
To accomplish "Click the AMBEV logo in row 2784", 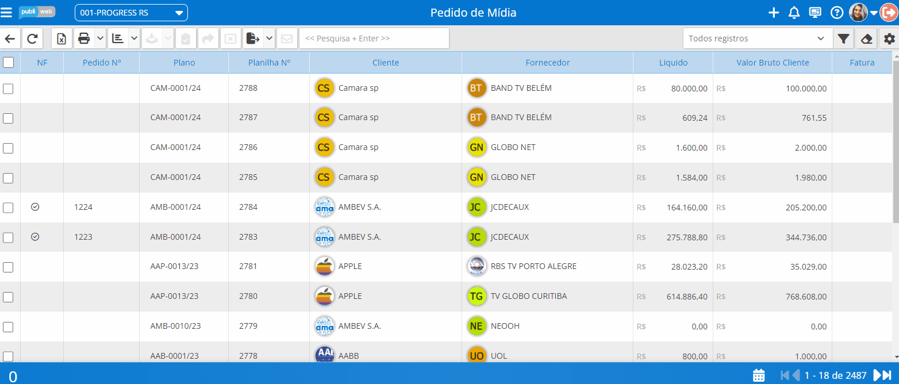I will pos(325,207).
